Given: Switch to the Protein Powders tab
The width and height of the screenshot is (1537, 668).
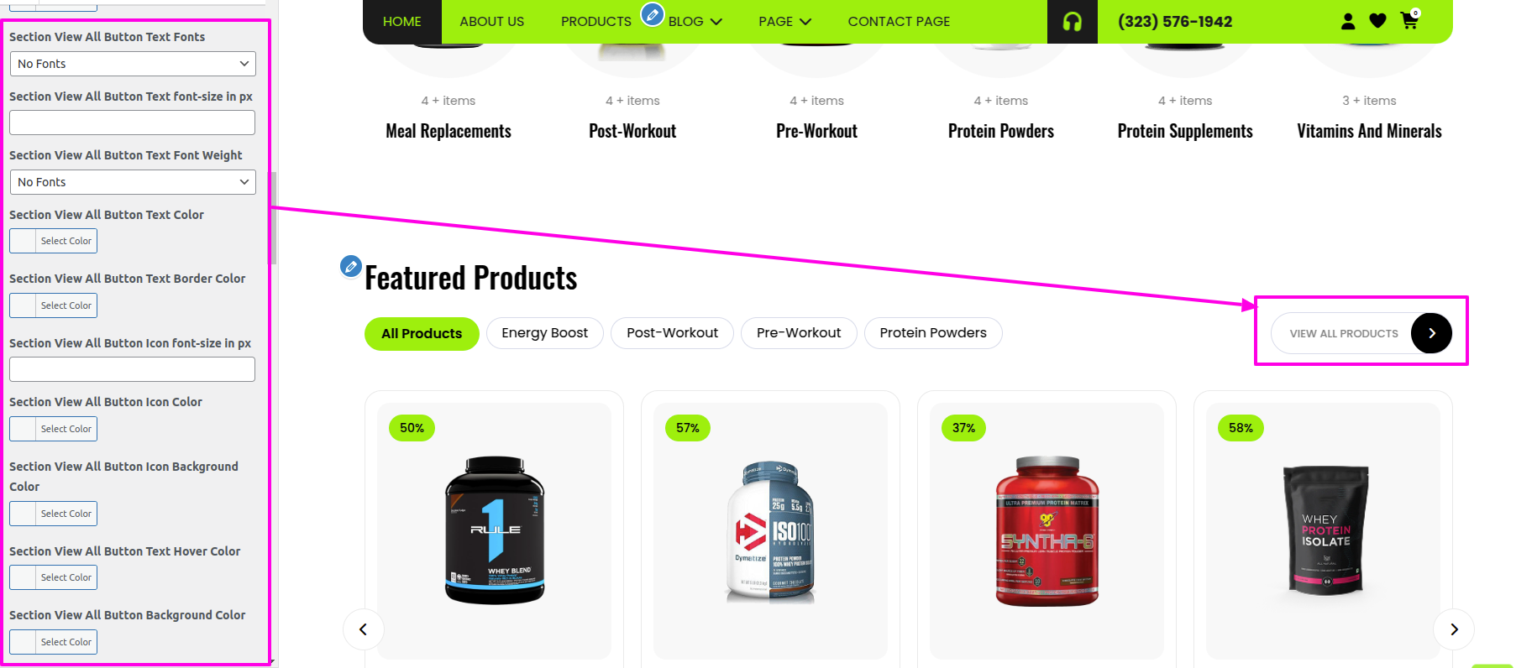Looking at the screenshot, I should 933,333.
